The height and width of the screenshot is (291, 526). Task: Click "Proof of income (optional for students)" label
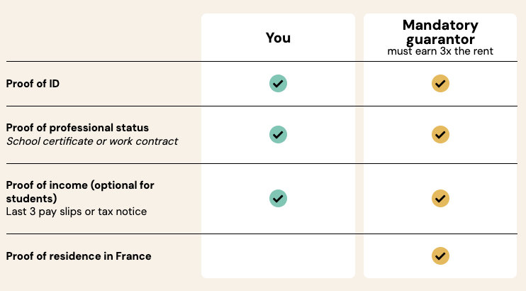click(80, 192)
